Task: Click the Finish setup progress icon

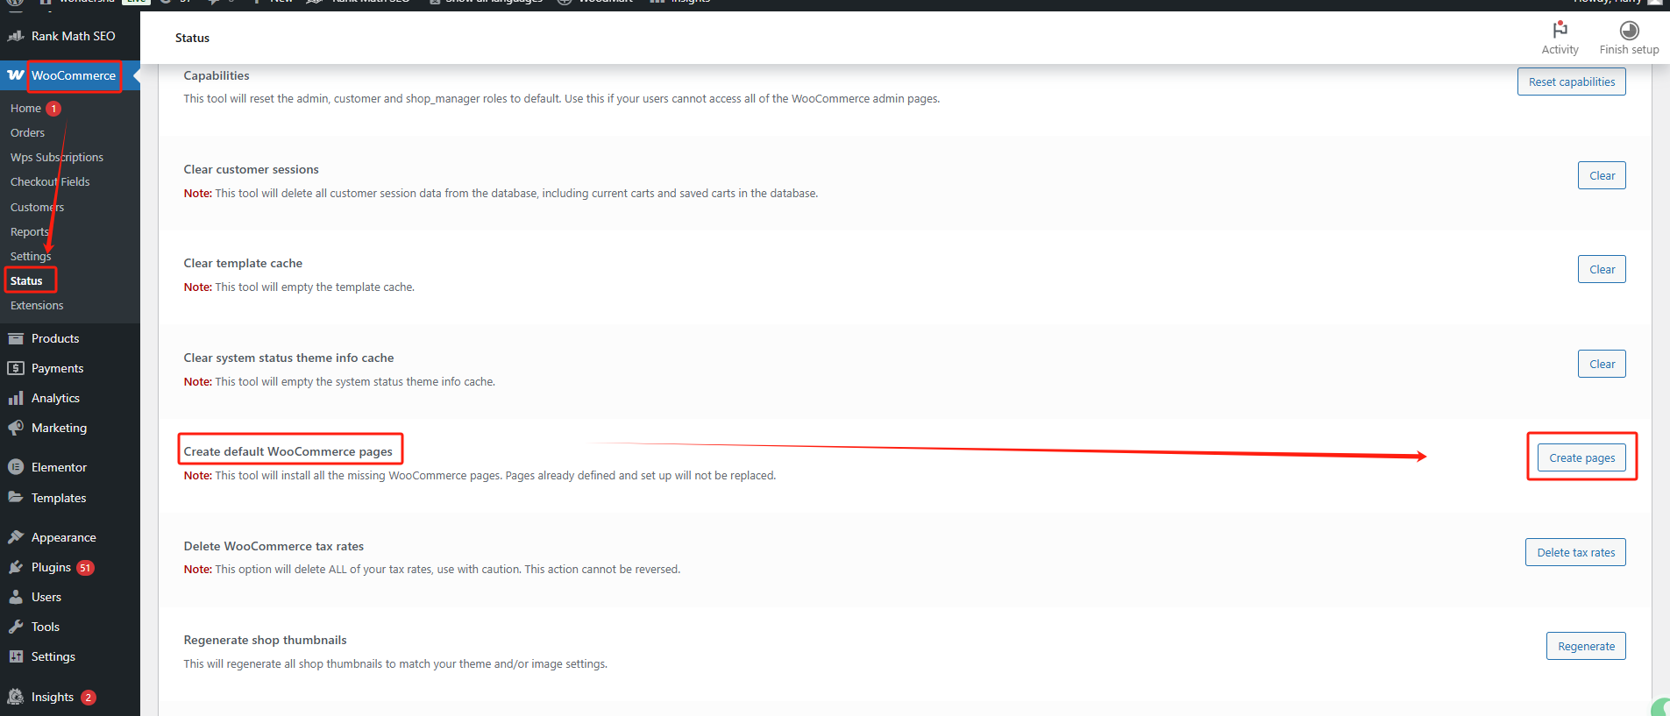Action: 1629,31
